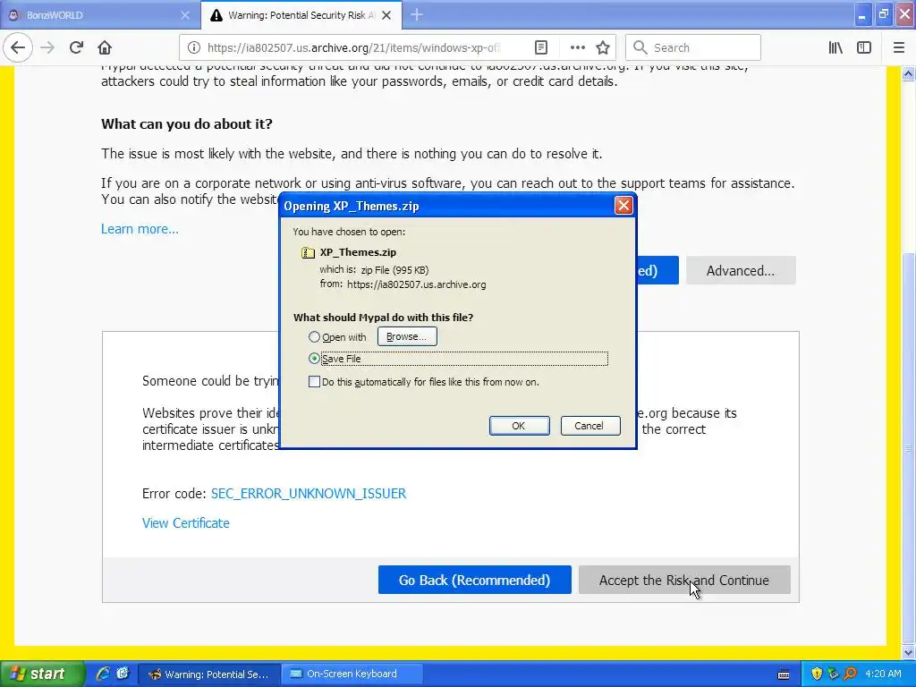Screen dimensions: 916x687
Task: Click SEC_ERROR_UNKNOWN_ISSUER error code link
Action: [308, 494]
